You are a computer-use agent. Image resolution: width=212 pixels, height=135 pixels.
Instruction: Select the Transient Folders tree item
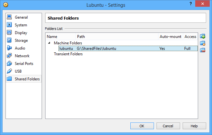(x=68, y=54)
